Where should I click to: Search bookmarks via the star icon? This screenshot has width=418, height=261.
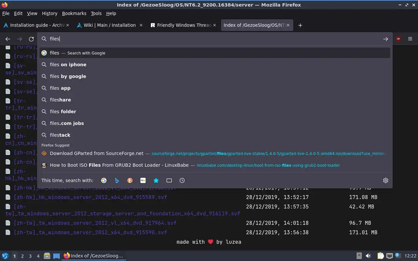[156, 180]
